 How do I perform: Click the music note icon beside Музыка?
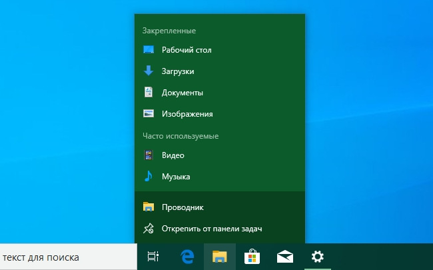coord(149,176)
